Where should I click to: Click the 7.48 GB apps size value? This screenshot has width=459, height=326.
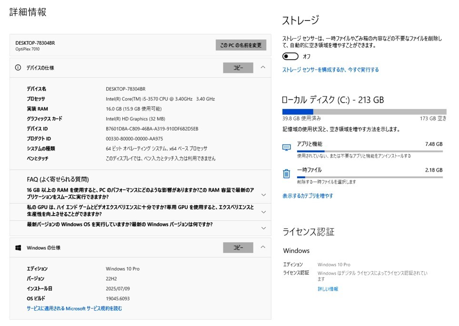434,144
